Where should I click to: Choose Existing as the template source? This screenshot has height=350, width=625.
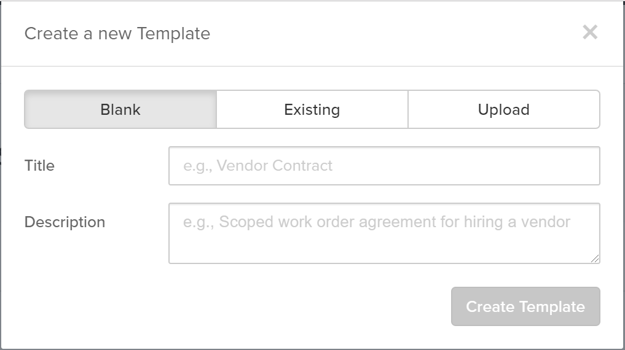click(x=312, y=109)
